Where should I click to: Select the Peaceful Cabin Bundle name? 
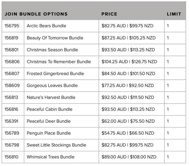point(49,110)
